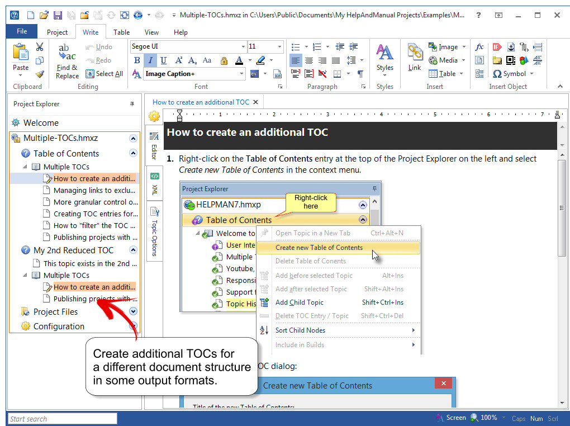Collapse My 2nd Reduced TOC section
This screenshot has width=570, height=426.
(133, 250)
